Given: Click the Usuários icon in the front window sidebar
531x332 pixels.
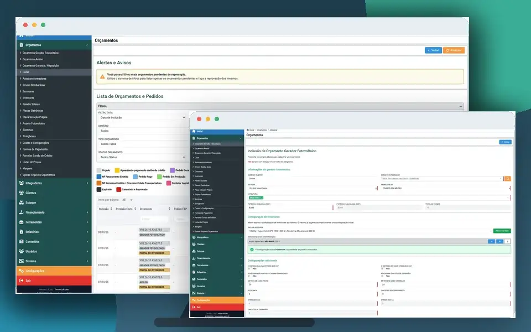Looking at the screenshot, I should click(194, 286).
